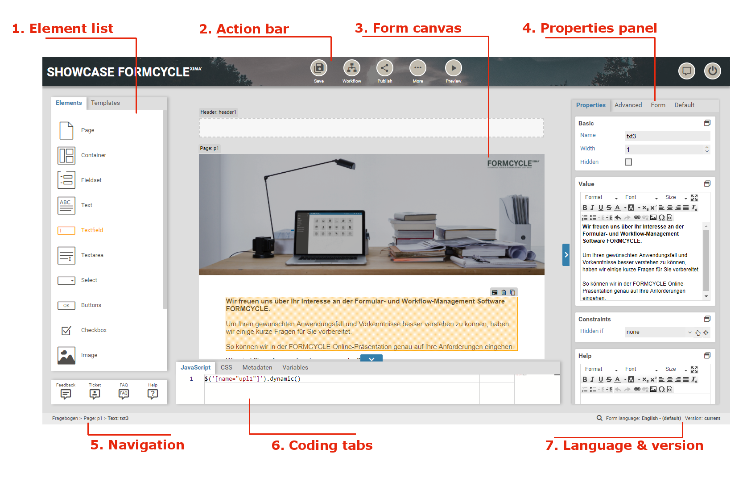
Task: Open the More options icon
Action: (x=417, y=68)
